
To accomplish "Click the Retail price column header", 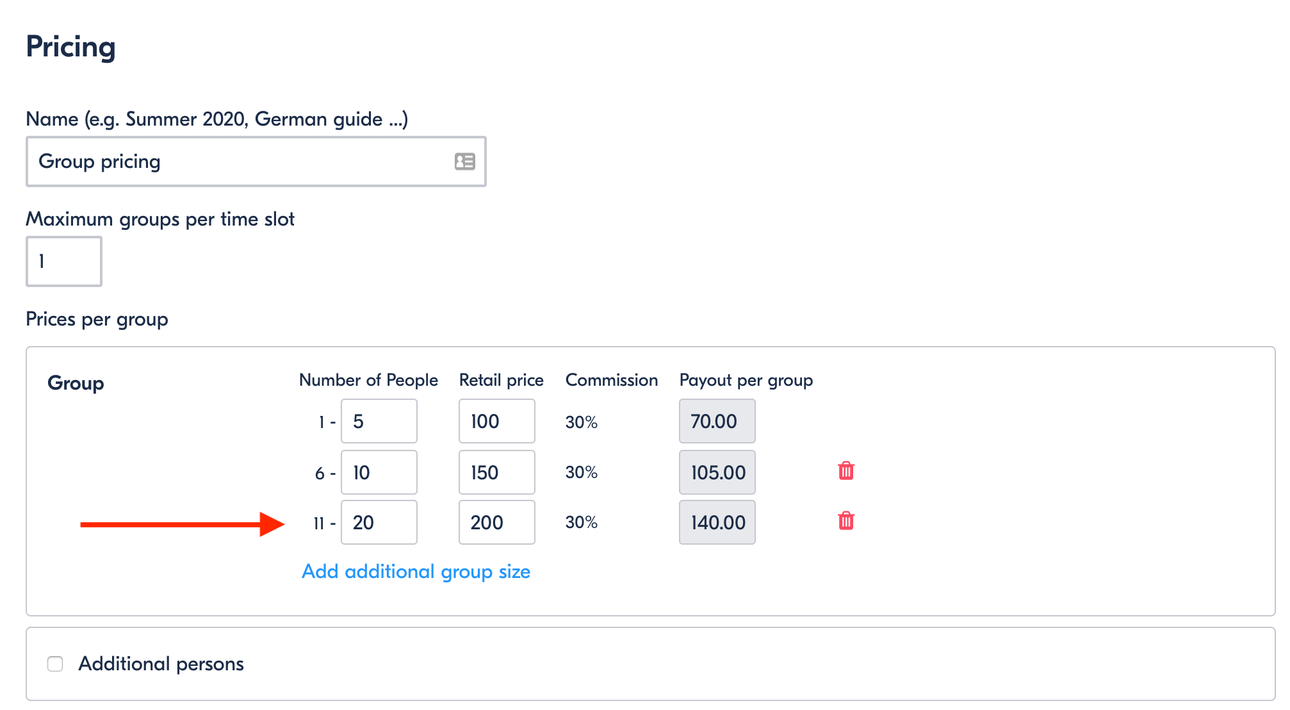I will coord(502,380).
